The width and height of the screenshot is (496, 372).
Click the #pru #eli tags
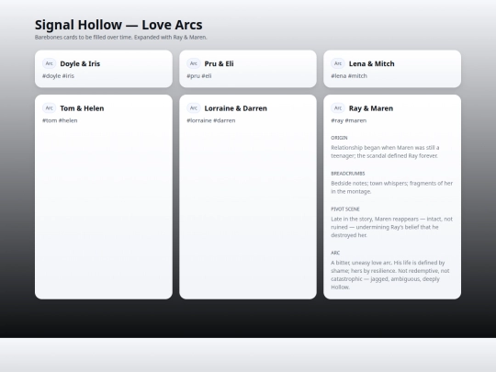click(x=199, y=76)
